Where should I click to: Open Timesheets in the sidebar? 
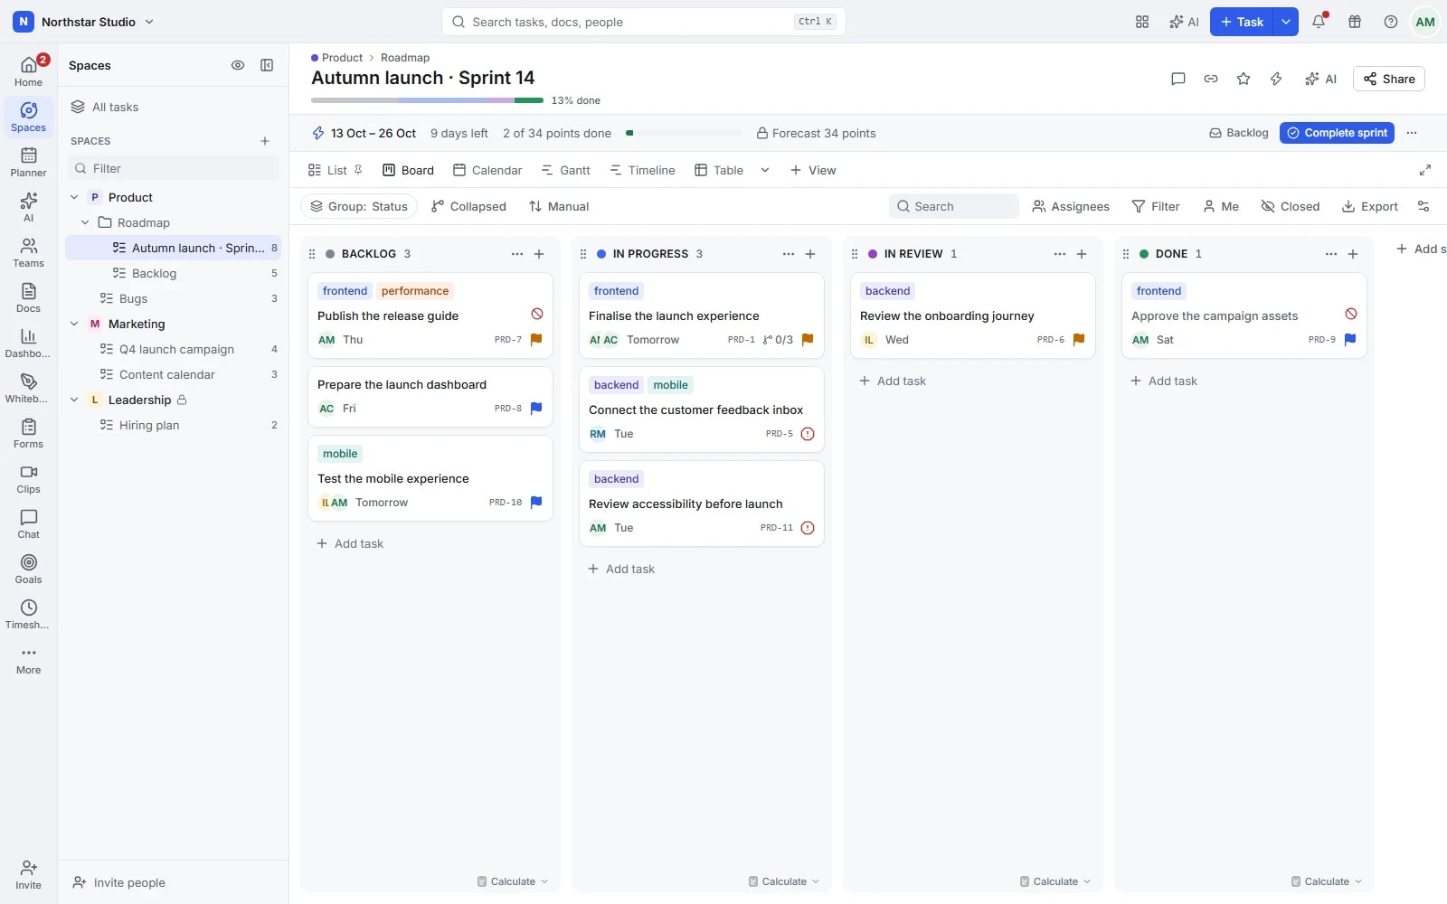pyautogui.click(x=28, y=614)
